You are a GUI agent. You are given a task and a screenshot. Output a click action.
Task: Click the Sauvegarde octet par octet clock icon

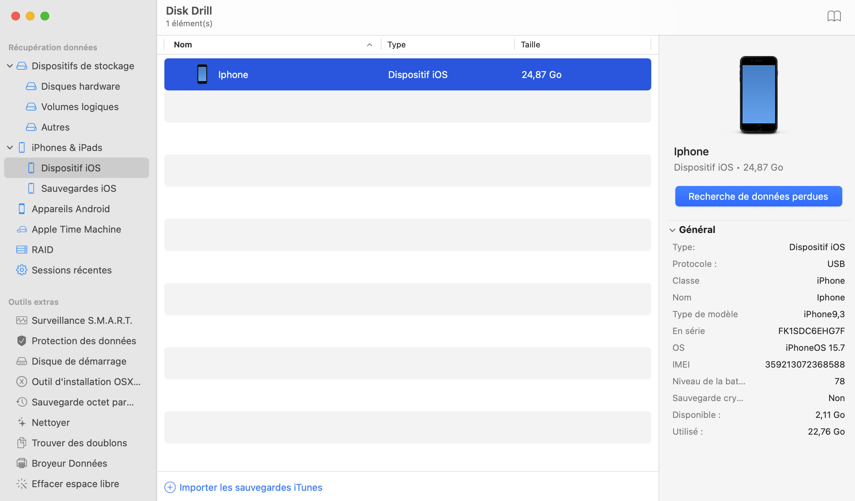coord(22,402)
